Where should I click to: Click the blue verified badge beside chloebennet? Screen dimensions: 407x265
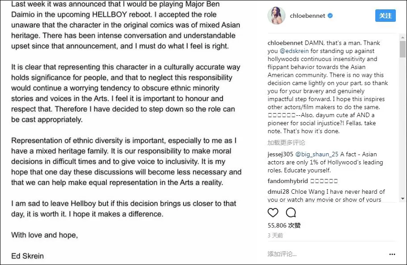[330, 16]
